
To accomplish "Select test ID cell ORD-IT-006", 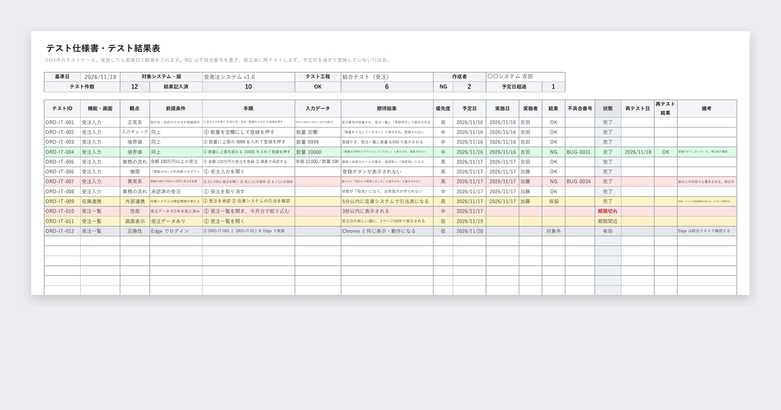I will [x=62, y=172].
